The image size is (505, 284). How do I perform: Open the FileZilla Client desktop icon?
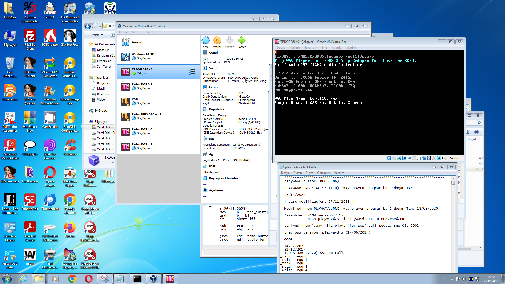[30, 40]
